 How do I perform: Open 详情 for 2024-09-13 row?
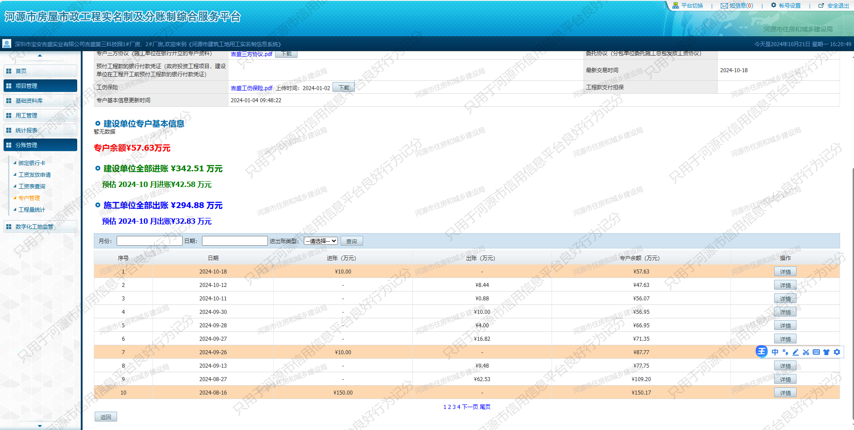tap(785, 366)
